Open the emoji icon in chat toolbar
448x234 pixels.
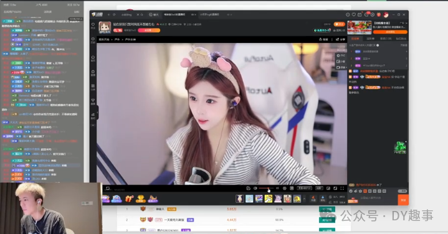pos(351,191)
